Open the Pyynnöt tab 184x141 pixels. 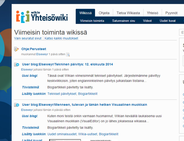pyautogui.click(x=171, y=13)
